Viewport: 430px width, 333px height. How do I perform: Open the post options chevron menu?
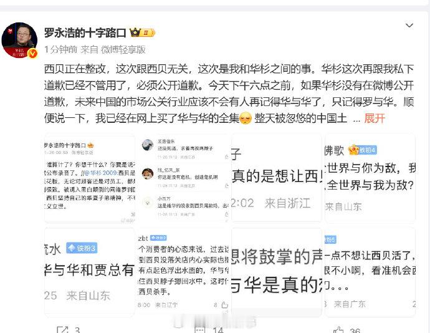click(x=409, y=26)
